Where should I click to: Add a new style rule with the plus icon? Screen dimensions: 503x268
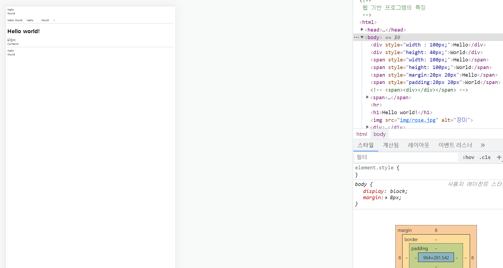[x=499, y=157]
